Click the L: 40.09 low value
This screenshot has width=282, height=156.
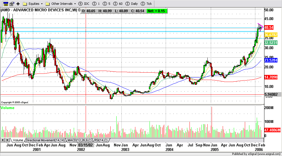tap(121, 11)
